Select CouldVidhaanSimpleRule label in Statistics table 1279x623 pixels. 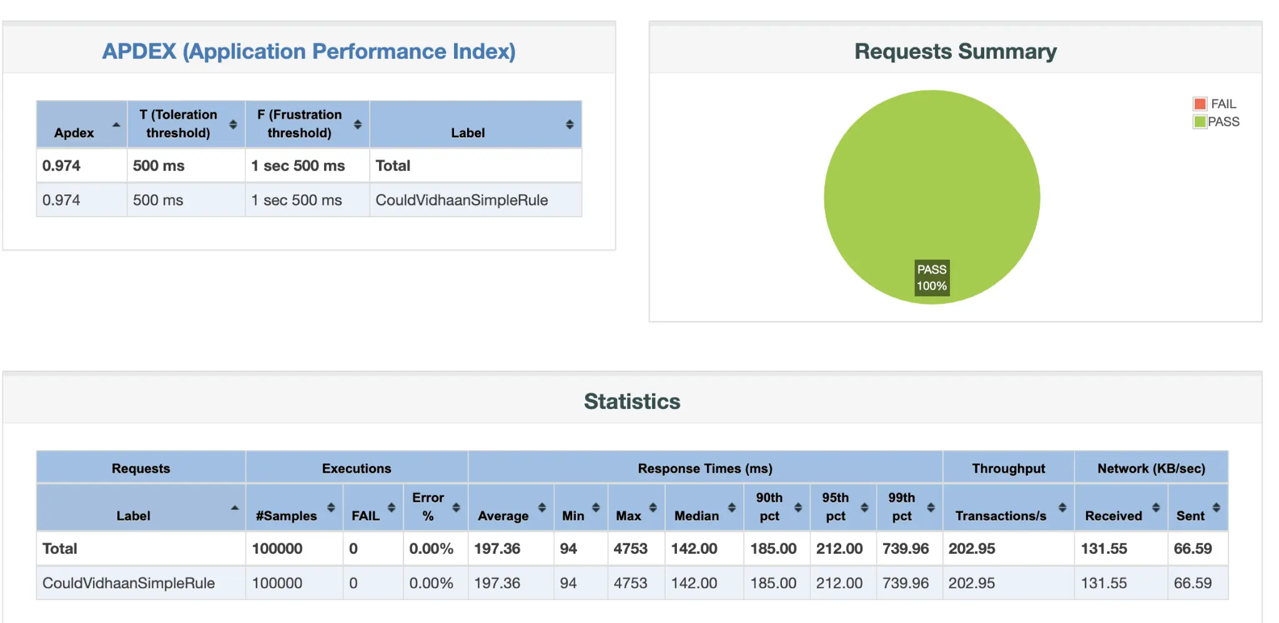129,583
